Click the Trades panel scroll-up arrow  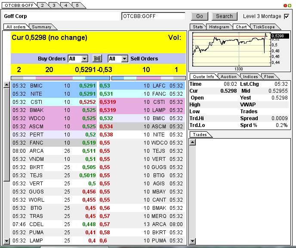click(192, 142)
